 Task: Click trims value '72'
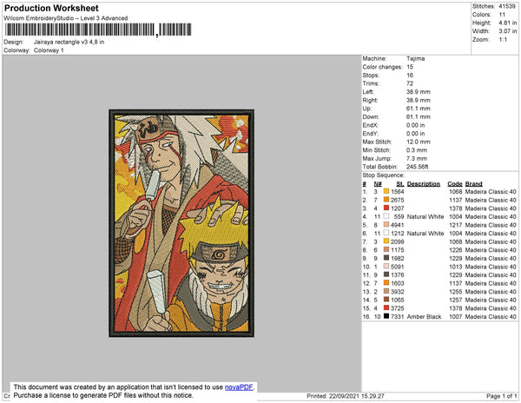410,83
